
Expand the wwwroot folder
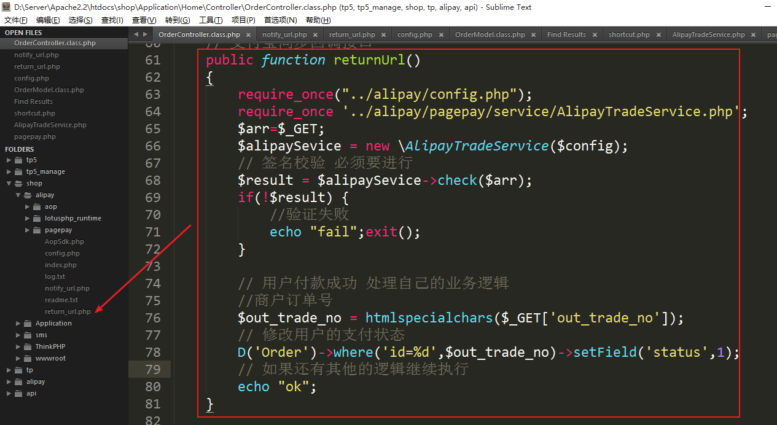point(18,358)
